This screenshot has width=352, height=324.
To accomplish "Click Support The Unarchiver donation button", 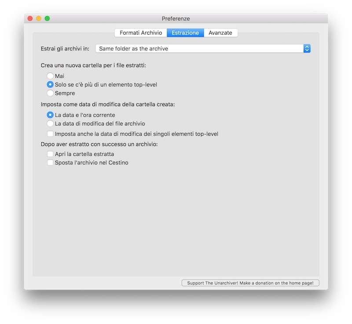I will tap(250, 283).
